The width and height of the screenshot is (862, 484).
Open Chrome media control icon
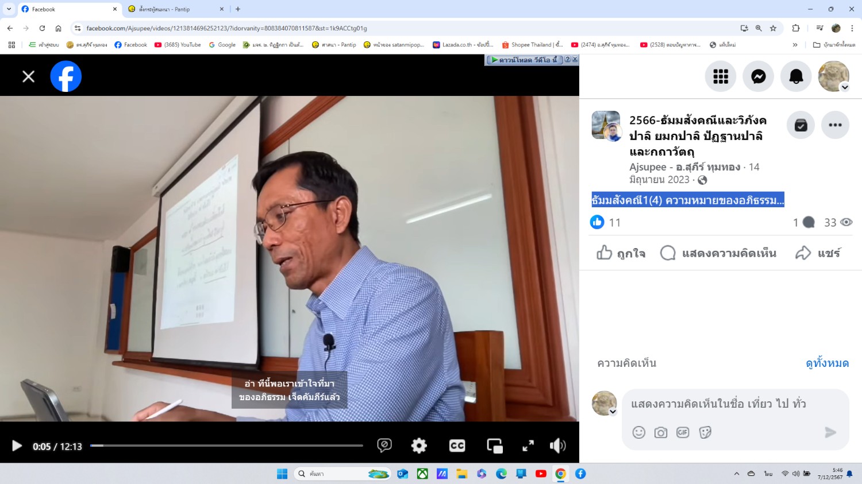[x=819, y=28]
